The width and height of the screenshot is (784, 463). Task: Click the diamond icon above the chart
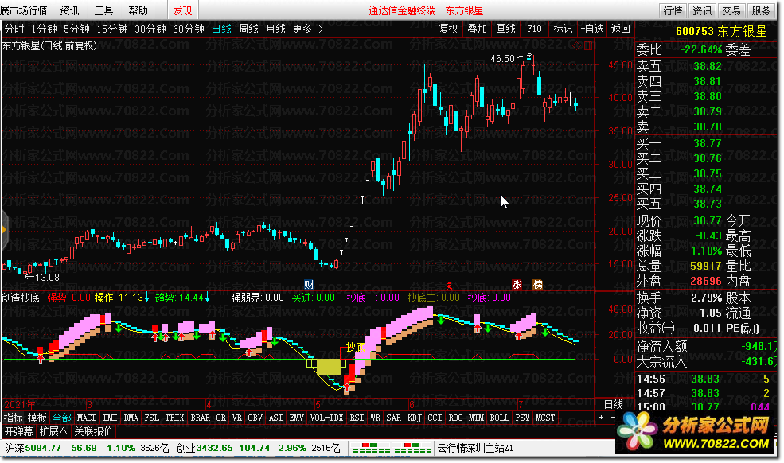(x=577, y=45)
